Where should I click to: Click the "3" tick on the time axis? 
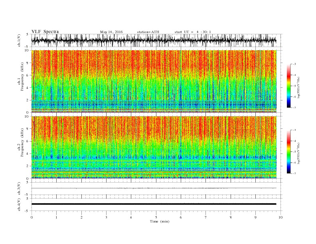(106, 217)
